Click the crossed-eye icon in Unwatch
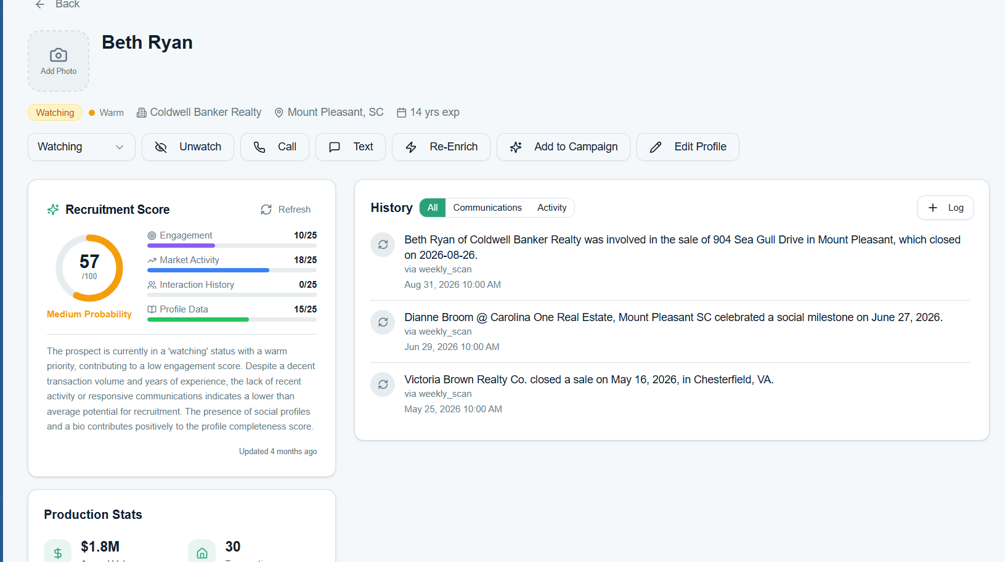The height and width of the screenshot is (562, 1005). (161, 147)
